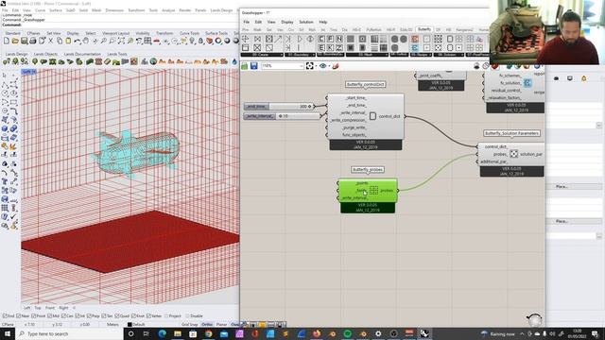The image size is (605, 340).
Task: Open Microsoft Edge from taskbar
Action: (x=162, y=333)
